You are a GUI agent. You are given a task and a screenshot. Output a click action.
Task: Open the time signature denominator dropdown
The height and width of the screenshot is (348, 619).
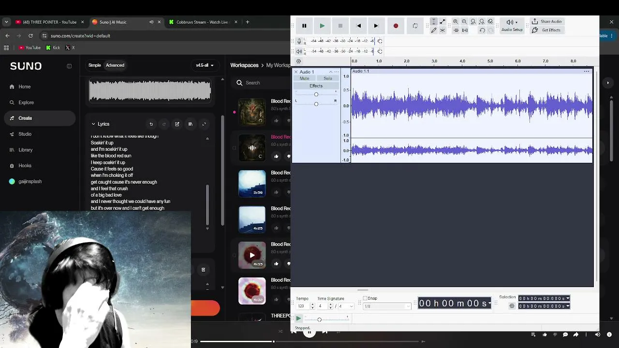coord(346,306)
